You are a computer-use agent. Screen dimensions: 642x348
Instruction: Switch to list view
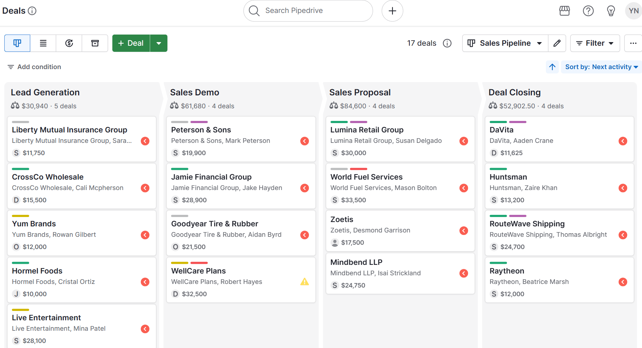tap(43, 43)
